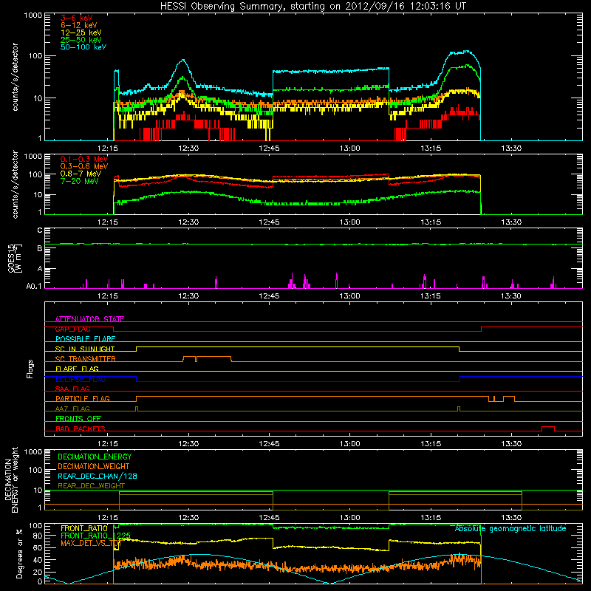This screenshot has height=591, width=591.
Task: Select the 'ECLIPSE_FLAG' label
Action: (x=81, y=379)
